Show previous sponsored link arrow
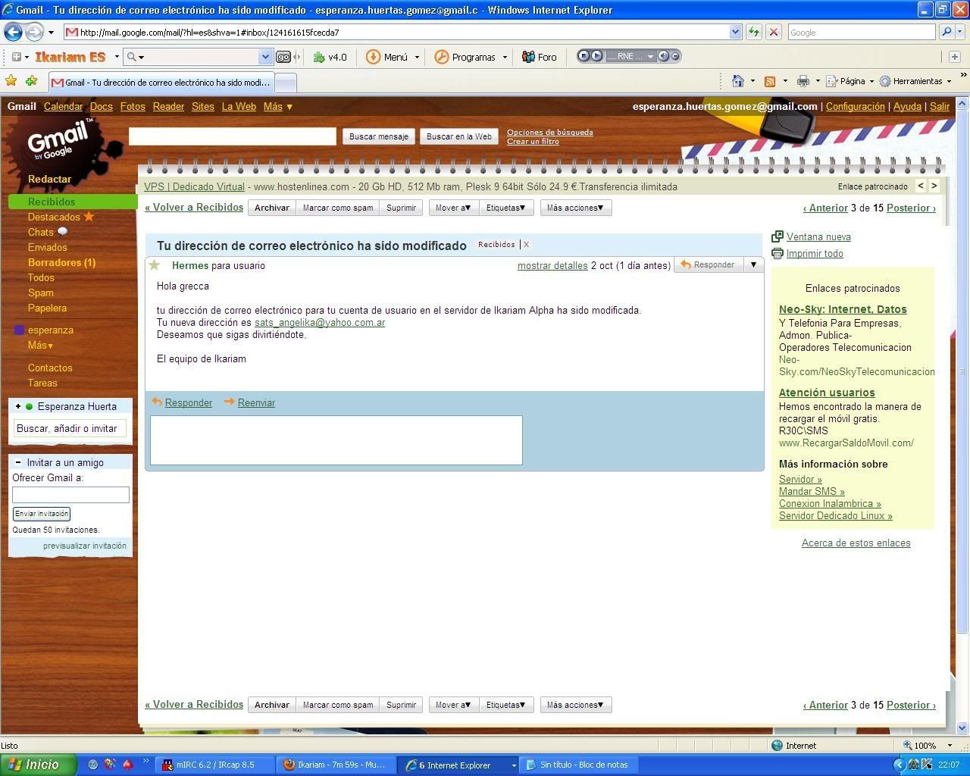Screen dimensions: 970x776 point(921,186)
